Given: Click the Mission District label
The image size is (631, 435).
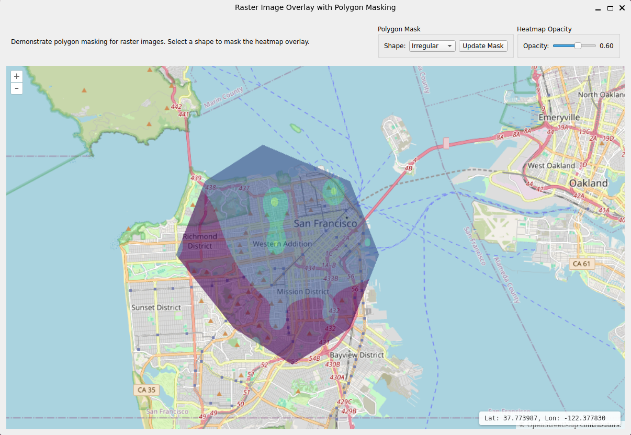Looking at the screenshot, I should [x=303, y=292].
